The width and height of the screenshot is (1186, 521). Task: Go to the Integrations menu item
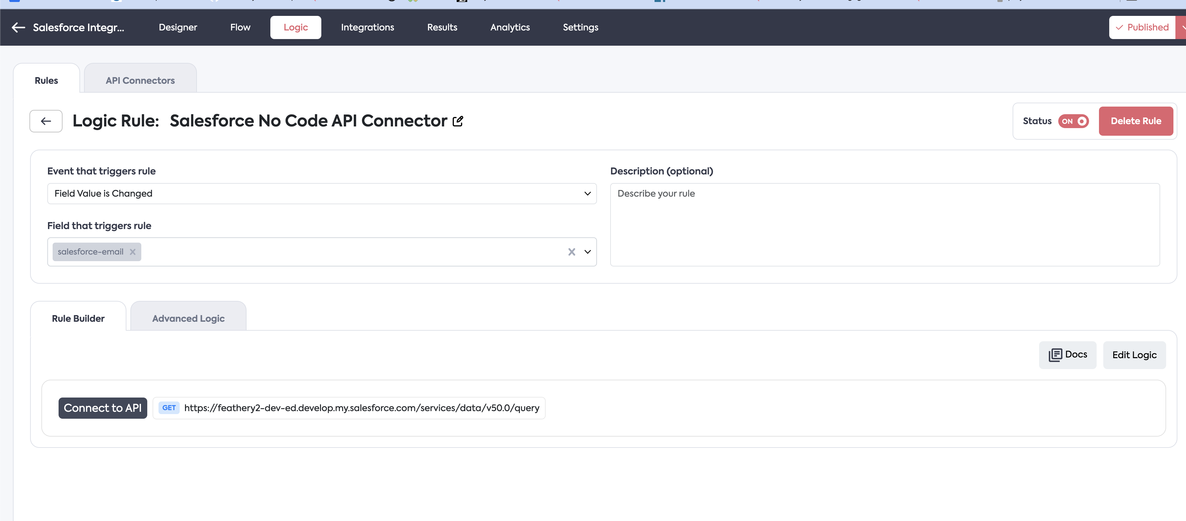tap(367, 28)
